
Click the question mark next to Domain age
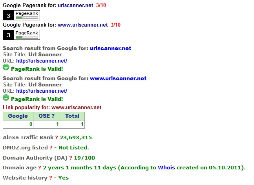(40, 168)
